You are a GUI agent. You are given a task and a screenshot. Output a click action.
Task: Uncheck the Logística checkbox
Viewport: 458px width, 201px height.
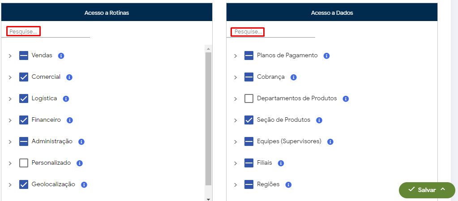pyautogui.click(x=24, y=98)
